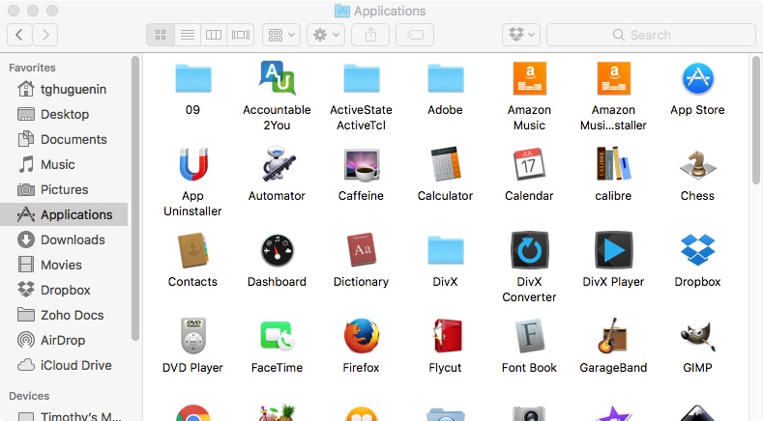Switch to column view mode
Screen dimensions: 763x421
tap(214, 35)
